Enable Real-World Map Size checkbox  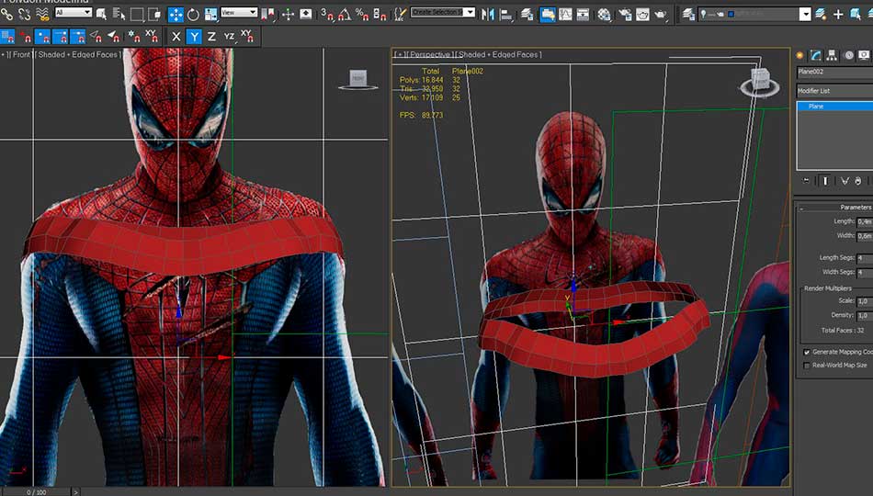807,366
